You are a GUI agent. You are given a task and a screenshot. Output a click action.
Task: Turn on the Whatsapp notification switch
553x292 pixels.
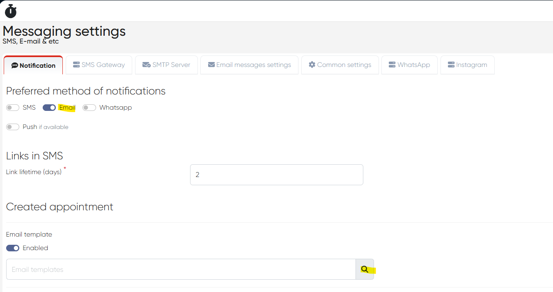click(89, 108)
